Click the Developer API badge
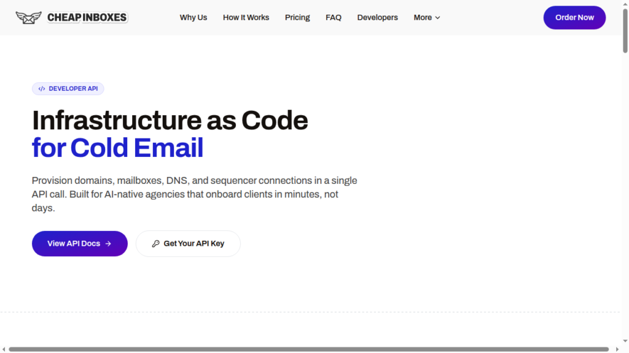This screenshot has width=629, height=353. 68,88
